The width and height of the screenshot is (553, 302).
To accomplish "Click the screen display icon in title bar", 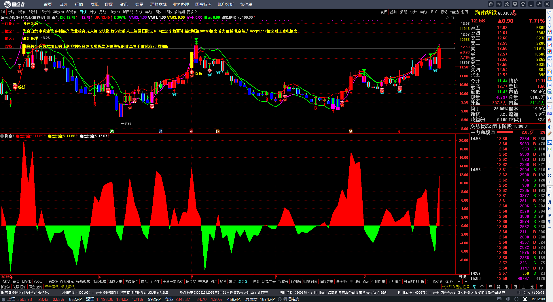I will pyautogui.click(x=515, y=4).
